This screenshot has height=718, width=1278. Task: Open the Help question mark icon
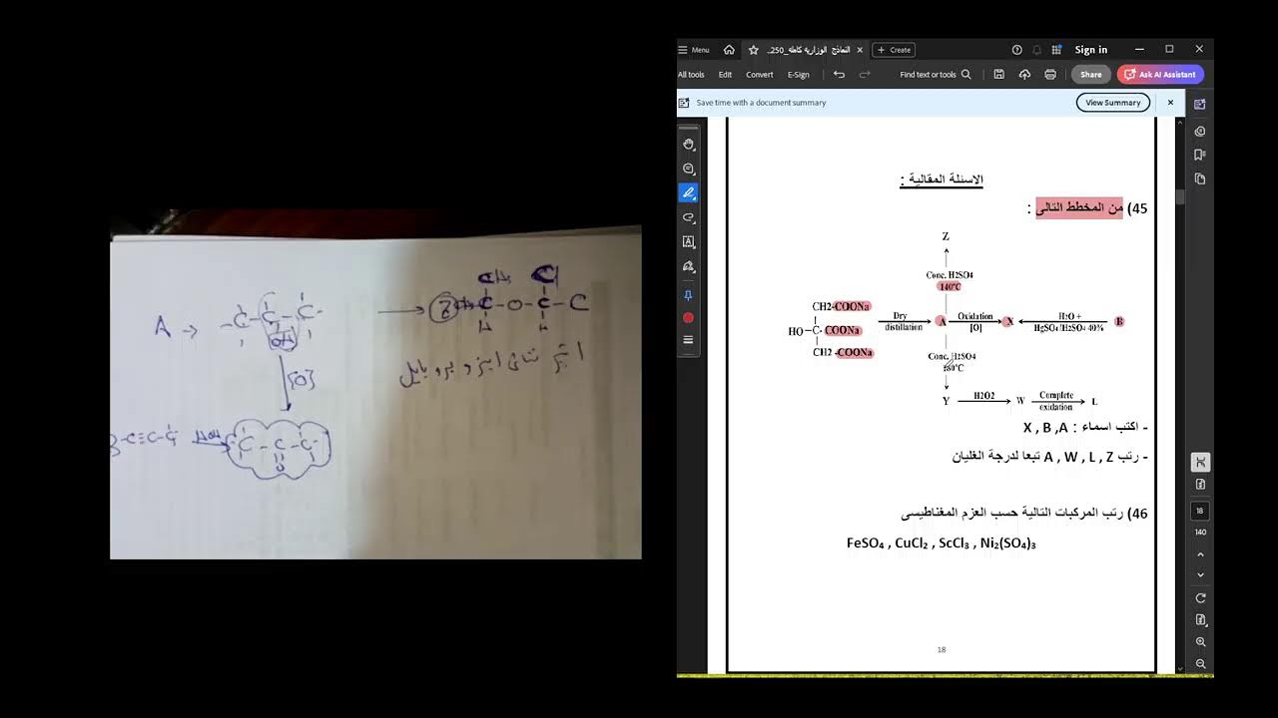(1017, 50)
